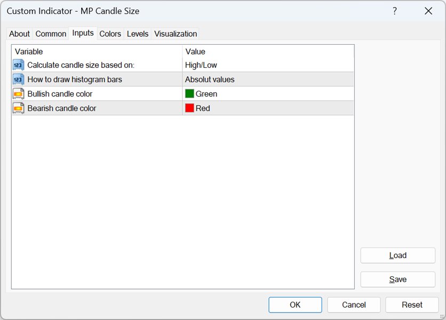
Task: Open the Colors tab
Action: click(x=110, y=34)
